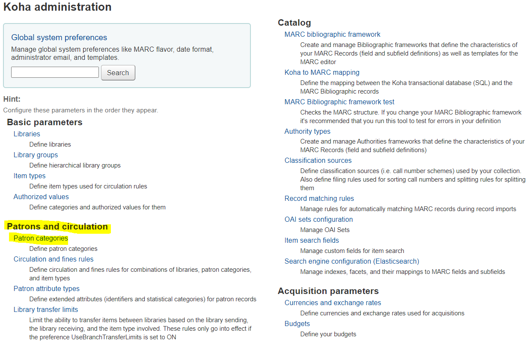Click 'Manage custom fields for item search' text
The height and width of the screenshot is (341, 530).
coord(352,251)
